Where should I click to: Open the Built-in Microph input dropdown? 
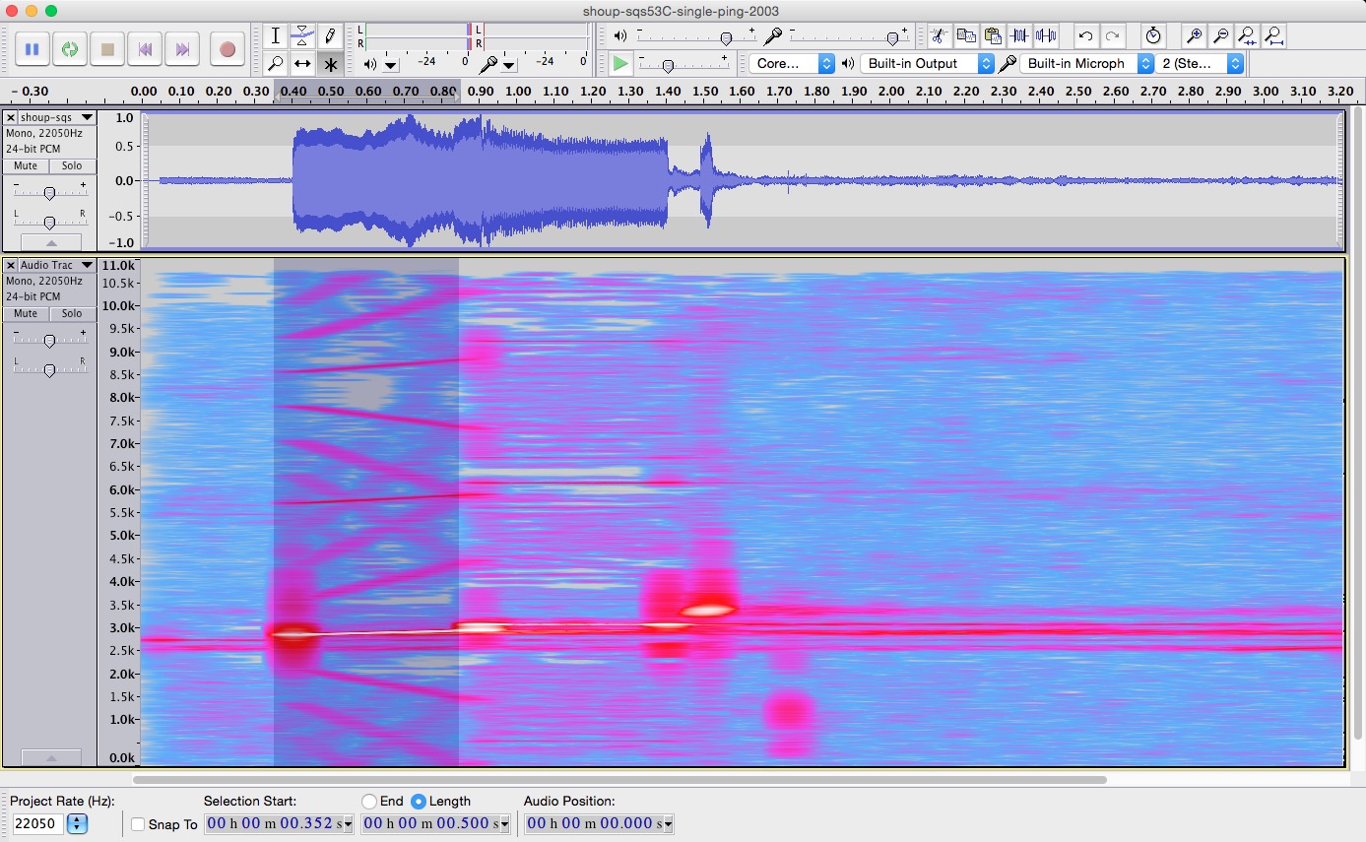click(x=1087, y=64)
